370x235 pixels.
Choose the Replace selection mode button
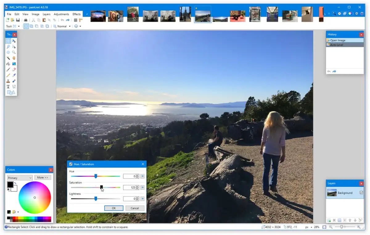tap(26, 26)
